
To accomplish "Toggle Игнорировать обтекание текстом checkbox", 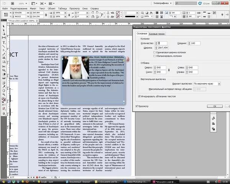I will pyautogui.click(x=139, y=96).
